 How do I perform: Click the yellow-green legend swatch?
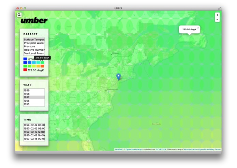[34, 66]
